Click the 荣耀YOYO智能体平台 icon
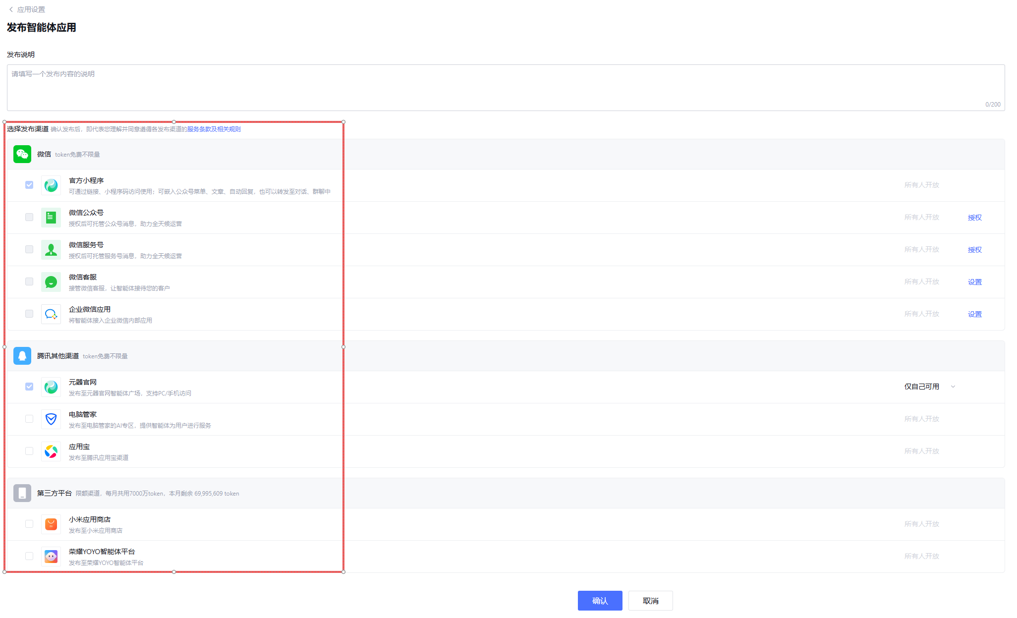This screenshot has height=618, width=1017. click(51, 557)
